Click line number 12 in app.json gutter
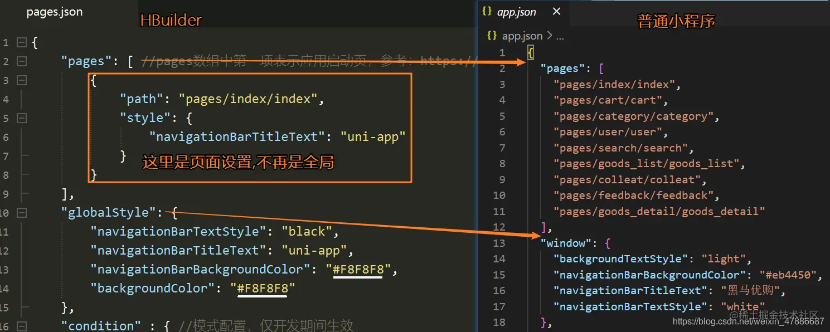 (x=499, y=227)
